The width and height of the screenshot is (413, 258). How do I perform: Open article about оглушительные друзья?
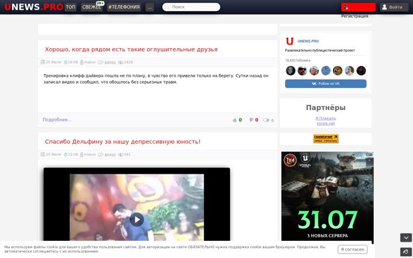[x=131, y=49]
